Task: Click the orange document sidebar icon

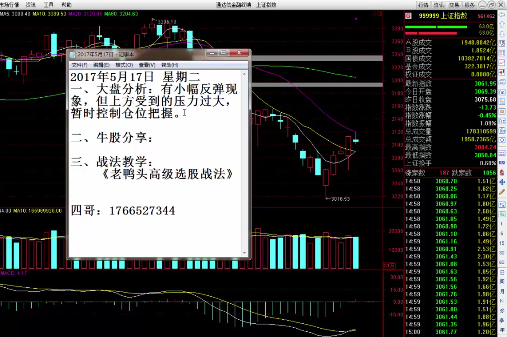Action: pyautogui.click(x=502, y=111)
